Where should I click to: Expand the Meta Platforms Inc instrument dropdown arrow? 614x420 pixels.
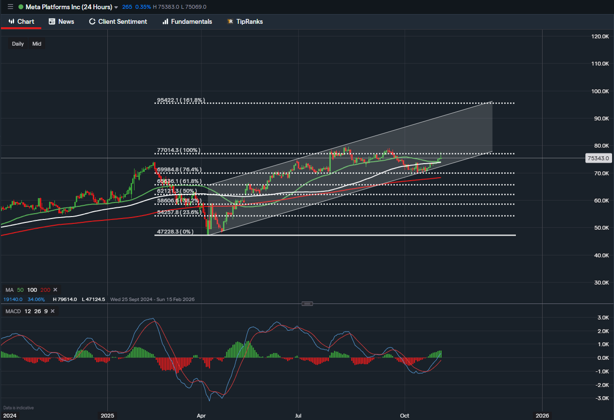click(116, 7)
